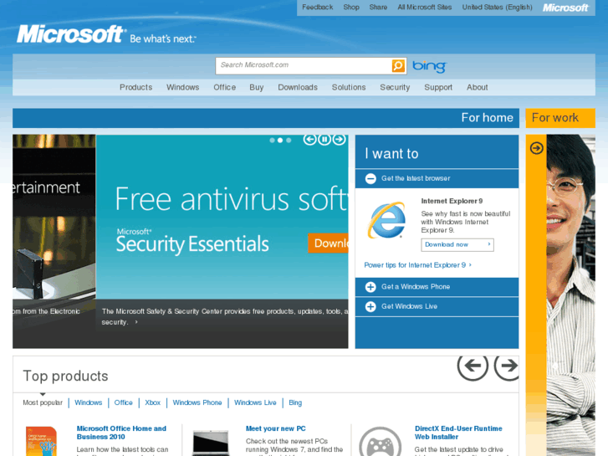Click the DirectX game controller icon

click(x=380, y=442)
